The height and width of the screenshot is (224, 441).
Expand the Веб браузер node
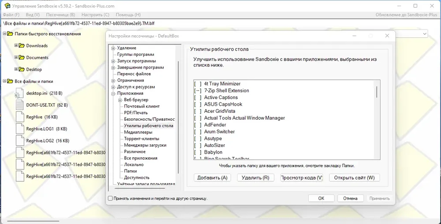[x=120, y=100]
